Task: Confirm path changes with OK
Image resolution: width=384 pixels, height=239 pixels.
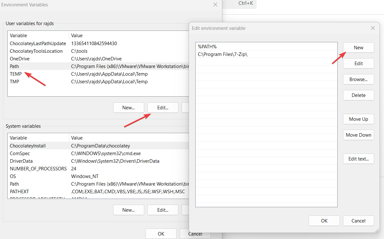Action: 324,221
